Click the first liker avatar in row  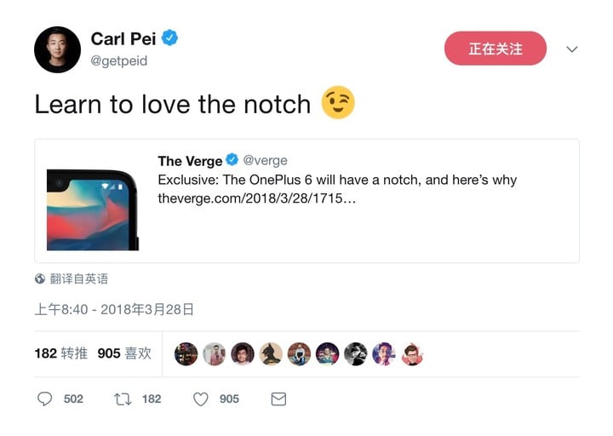click(x=186, y=354)
